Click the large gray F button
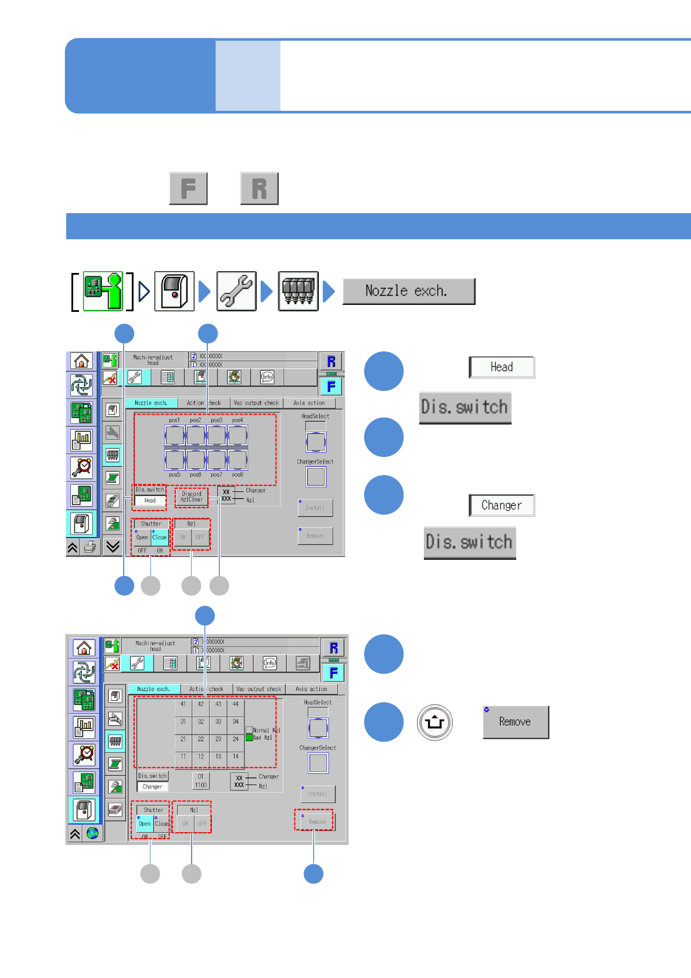 pos(188,188)
